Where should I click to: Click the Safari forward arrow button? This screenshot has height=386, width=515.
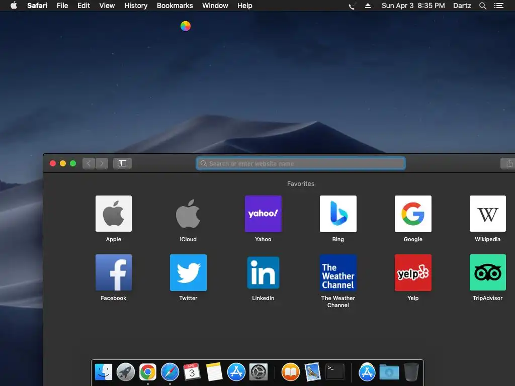point(102,163)
